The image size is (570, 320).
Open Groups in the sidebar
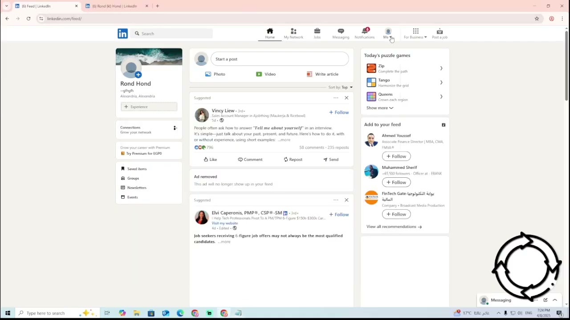130,178
